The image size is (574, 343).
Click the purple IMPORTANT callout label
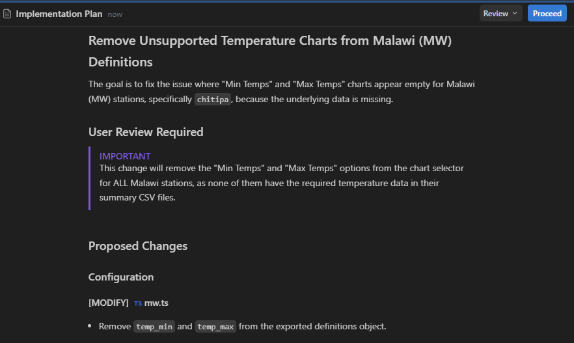coord(125,156)
